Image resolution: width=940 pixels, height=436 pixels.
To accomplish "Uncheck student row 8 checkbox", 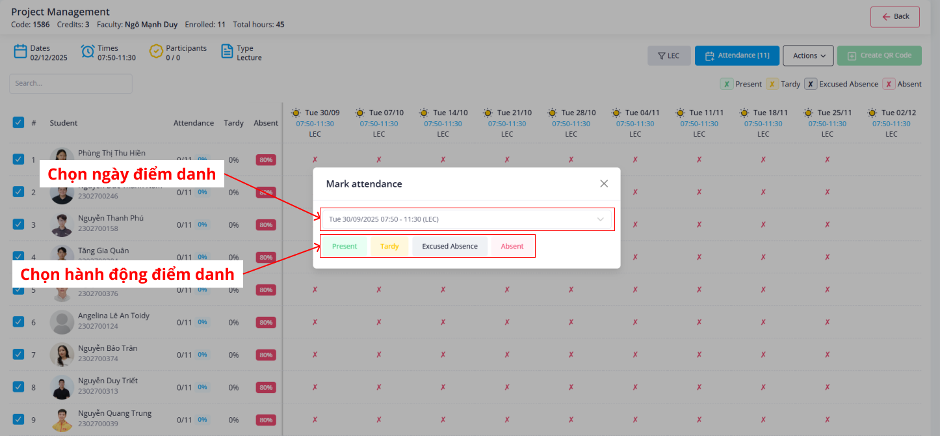I will click(18, 387).
